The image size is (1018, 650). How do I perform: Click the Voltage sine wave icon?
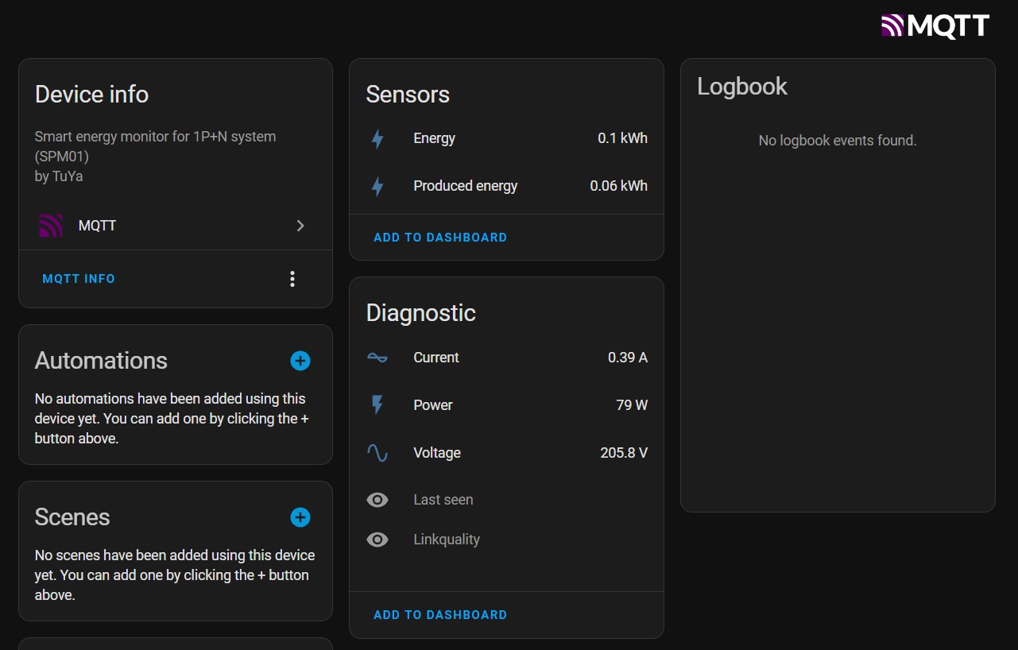coord(377,453)
